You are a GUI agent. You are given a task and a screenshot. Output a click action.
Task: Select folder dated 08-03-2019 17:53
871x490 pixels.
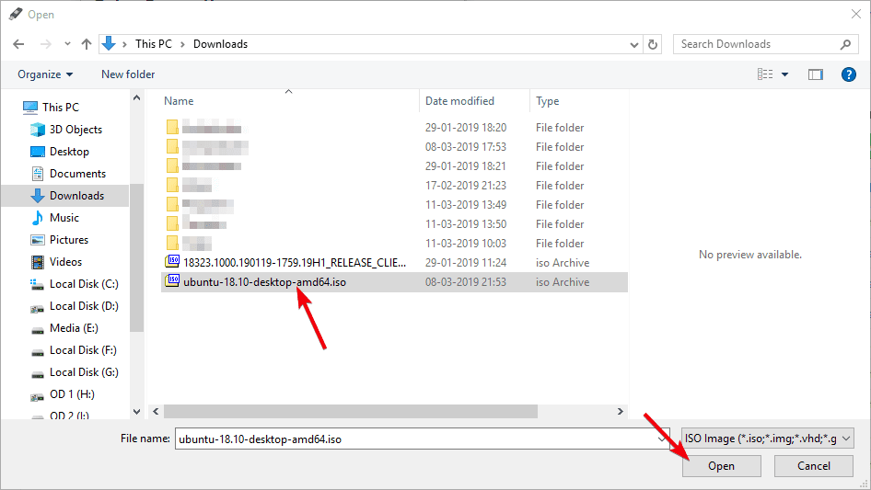tap(394, 147)
